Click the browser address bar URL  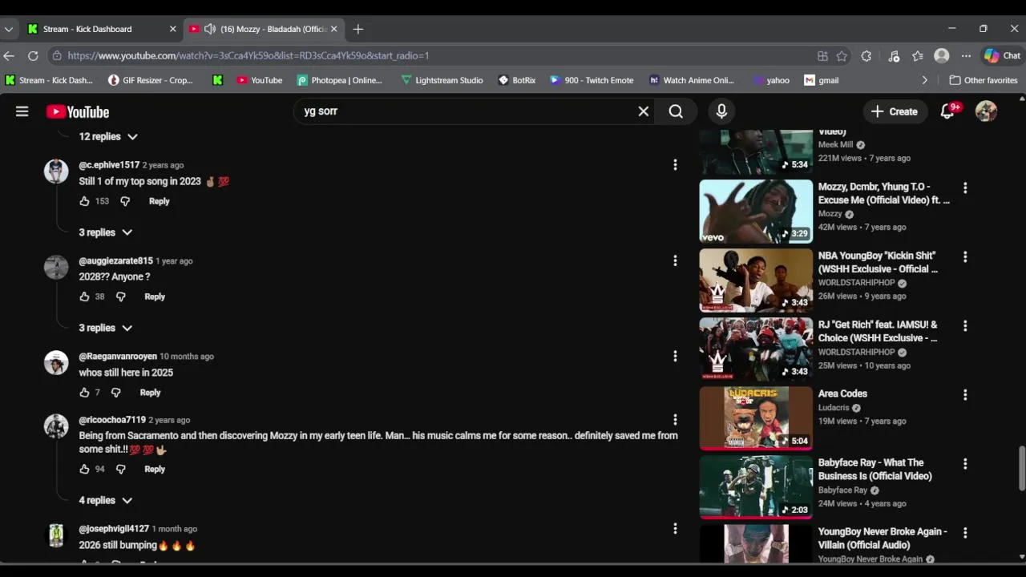248,56
